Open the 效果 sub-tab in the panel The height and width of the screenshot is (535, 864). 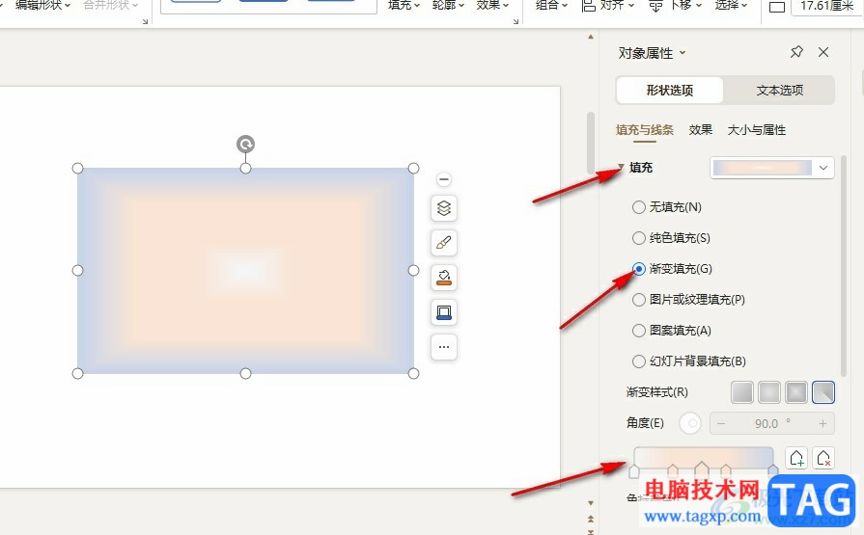(700, 130)
